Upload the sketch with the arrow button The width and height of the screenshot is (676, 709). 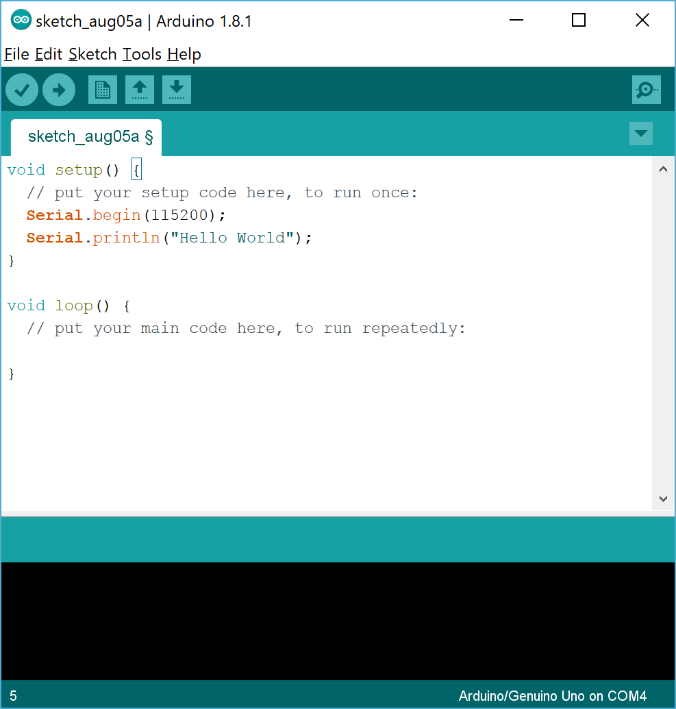coord(59,90)
